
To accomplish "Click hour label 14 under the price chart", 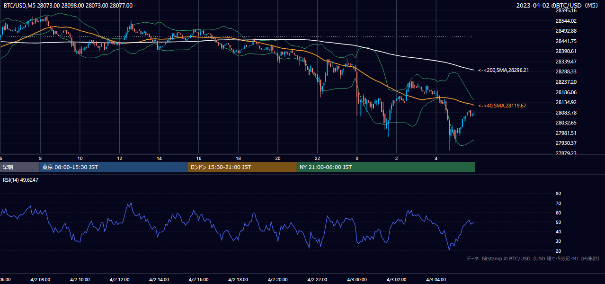I will pyautogui.click(x=159, y=158).
